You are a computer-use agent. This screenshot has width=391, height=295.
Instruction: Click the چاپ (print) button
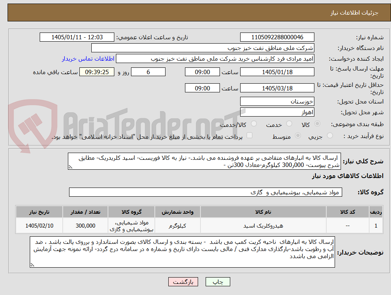(x=218, y=282)
